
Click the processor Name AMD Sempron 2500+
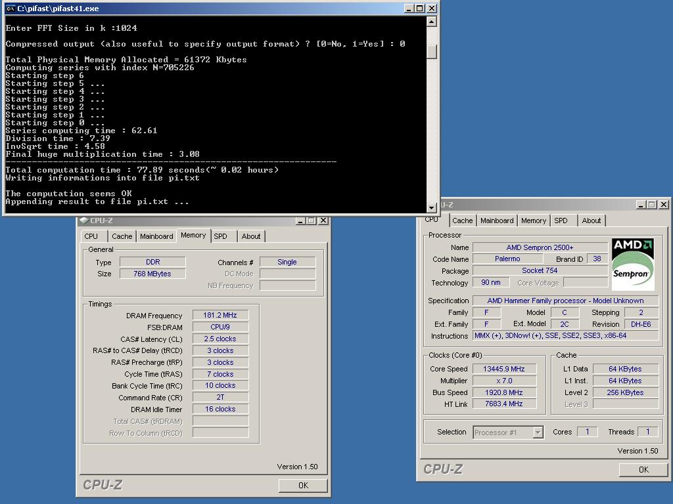point(540,247)
